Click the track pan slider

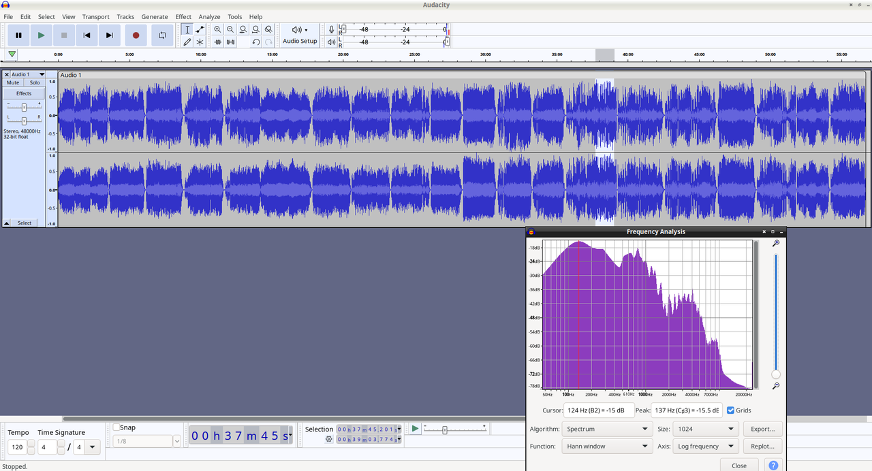click(x=24, y=120)
